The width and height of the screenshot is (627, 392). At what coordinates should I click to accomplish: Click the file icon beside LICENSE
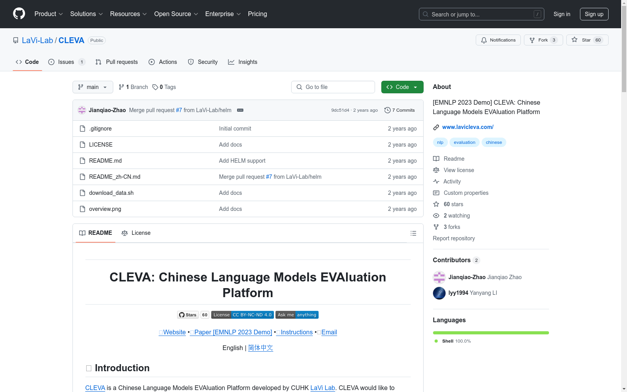tap(82, 145)
